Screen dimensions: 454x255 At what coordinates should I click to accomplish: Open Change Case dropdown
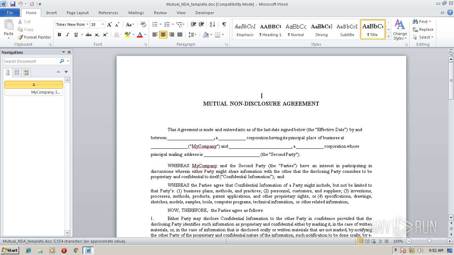[130, 24]
